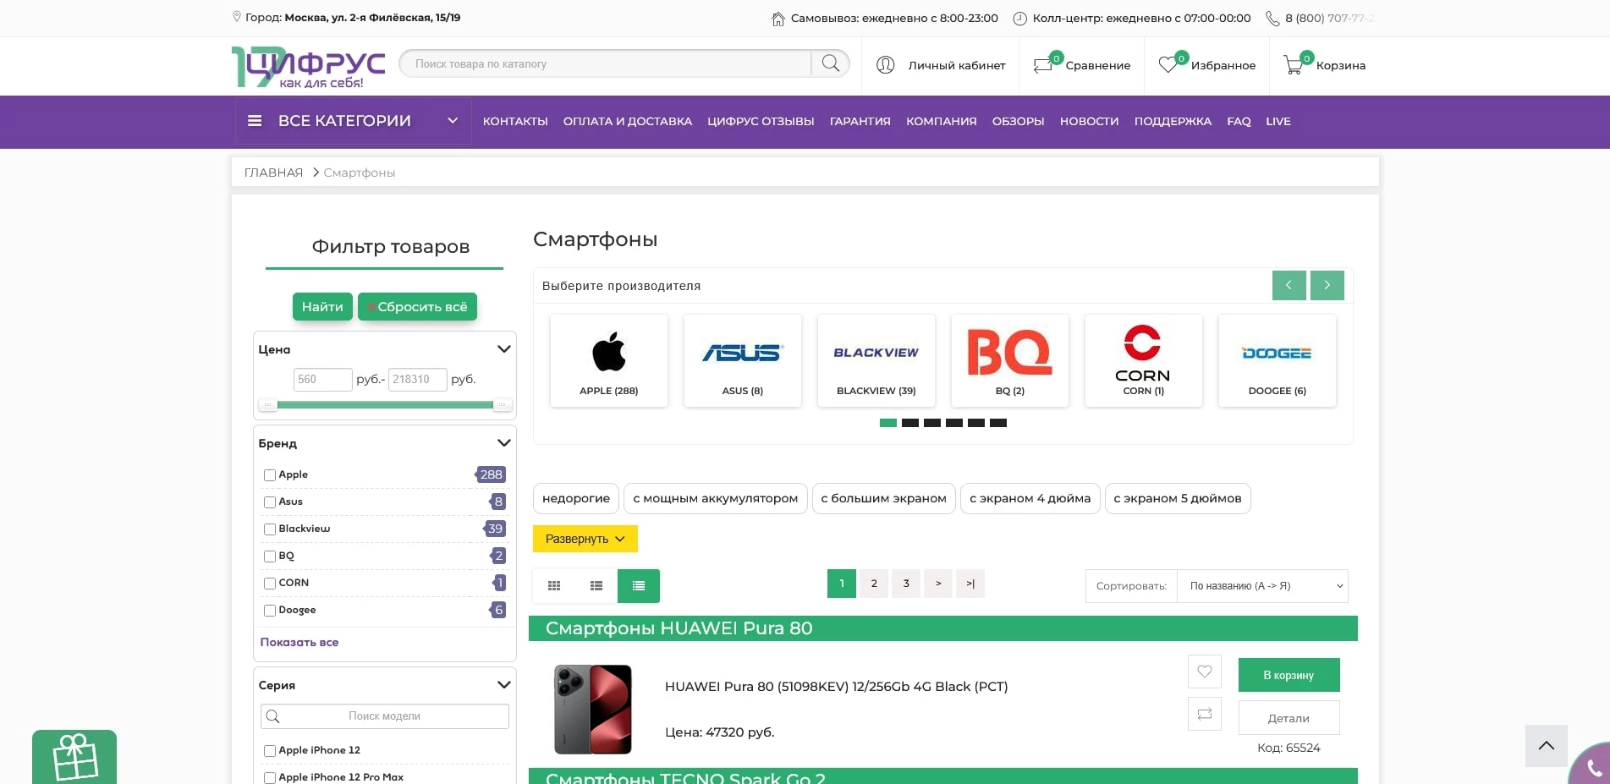Switch product list to grid view icon

pyautogui.click(x=554, y=585)
